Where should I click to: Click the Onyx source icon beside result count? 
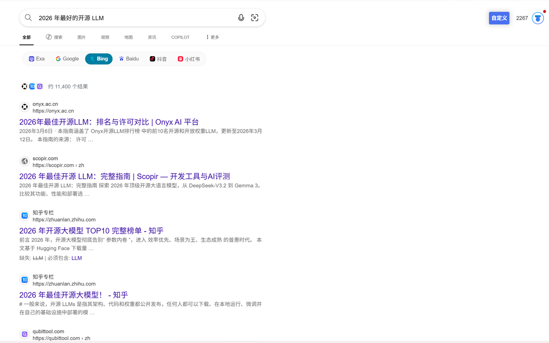(x=24, y=87)
